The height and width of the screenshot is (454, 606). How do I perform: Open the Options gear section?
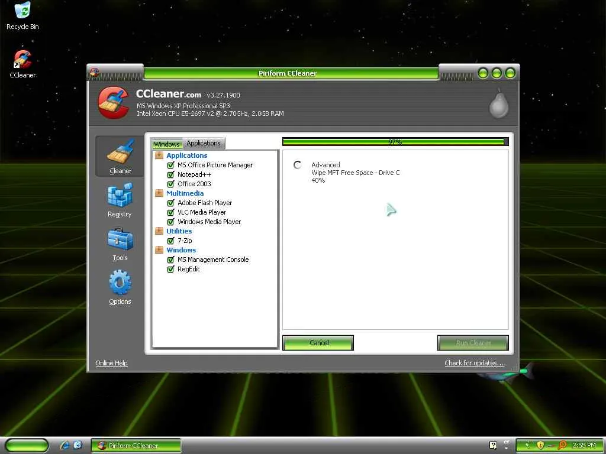coord(120,288)
